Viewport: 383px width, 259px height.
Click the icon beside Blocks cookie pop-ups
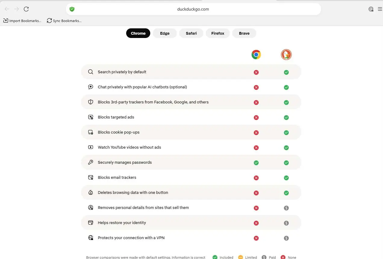click(x=91, y=132)
